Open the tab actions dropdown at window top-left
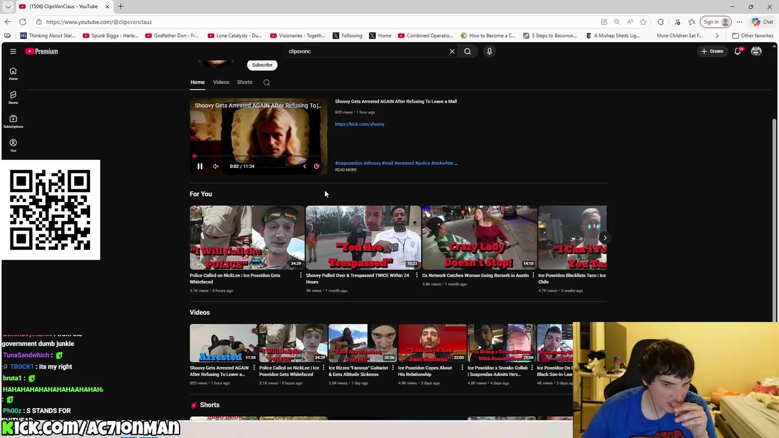 8,6
